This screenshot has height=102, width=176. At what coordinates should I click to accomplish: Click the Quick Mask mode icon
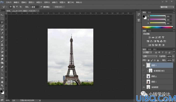(2, 96)
